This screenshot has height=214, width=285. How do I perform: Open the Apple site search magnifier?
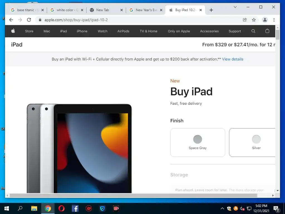253,31
